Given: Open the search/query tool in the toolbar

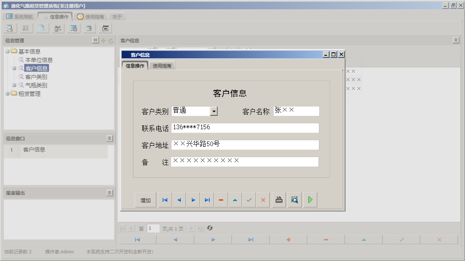Looking at the screenshot, I should [x=9, y=28].
